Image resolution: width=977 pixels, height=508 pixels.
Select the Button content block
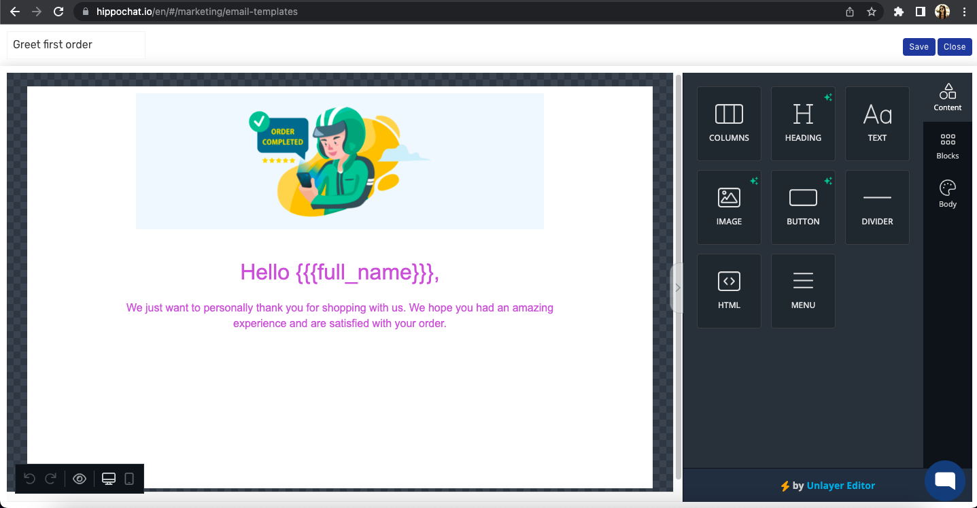803,207
